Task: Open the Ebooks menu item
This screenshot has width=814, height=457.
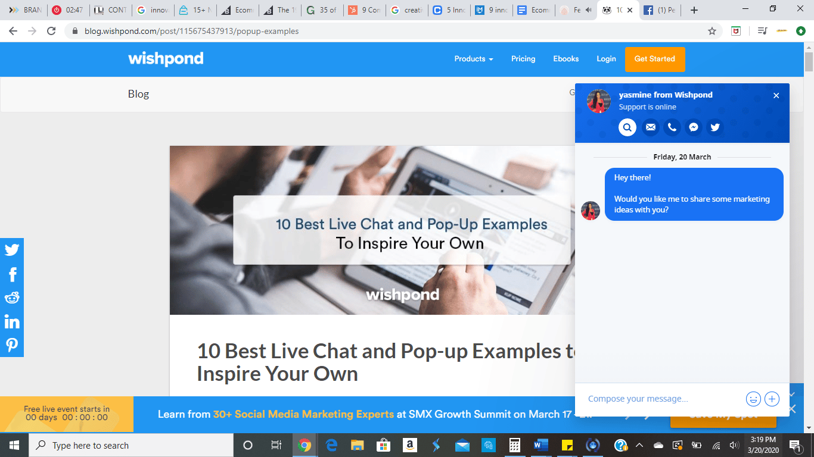Action: (566, 59)
